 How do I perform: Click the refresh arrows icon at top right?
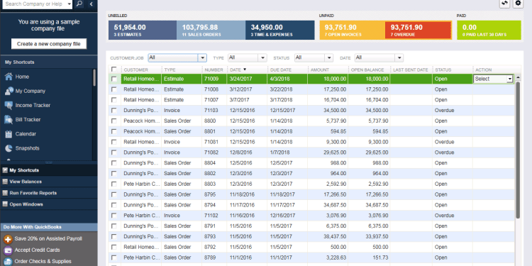click(504, 4)
